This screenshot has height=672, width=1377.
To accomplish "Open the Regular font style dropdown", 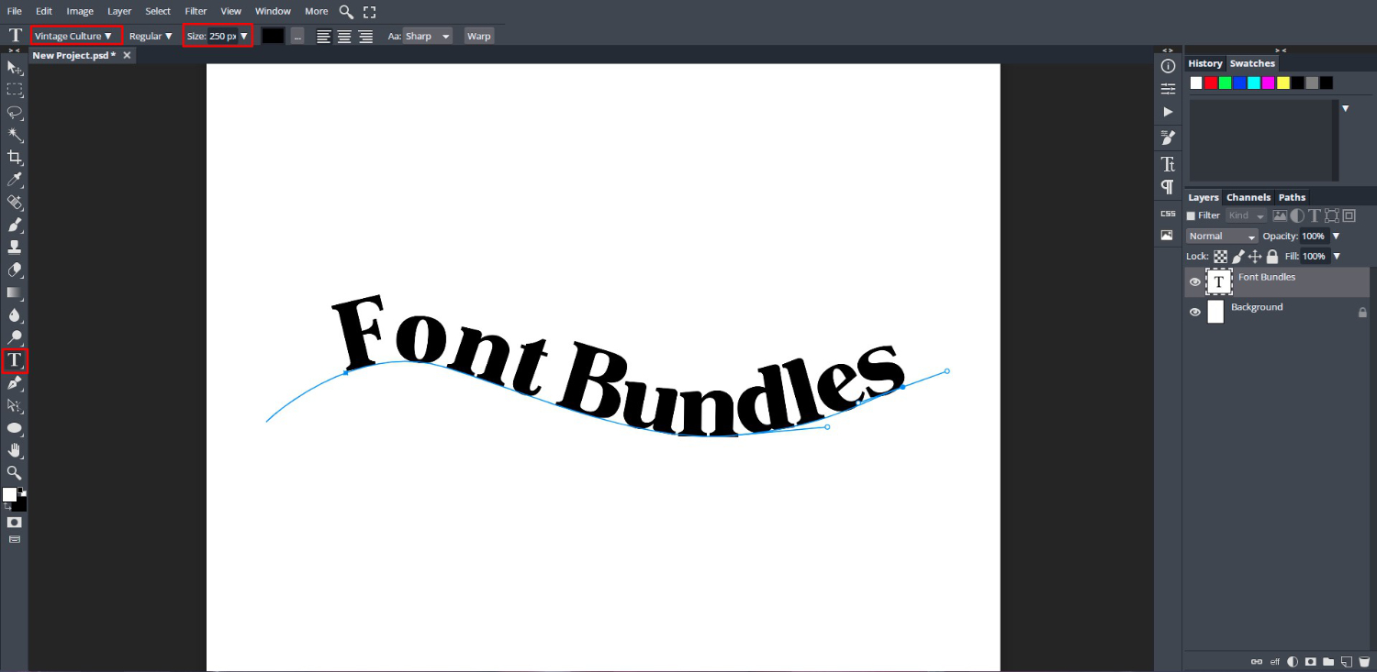I will click(151, 37).
